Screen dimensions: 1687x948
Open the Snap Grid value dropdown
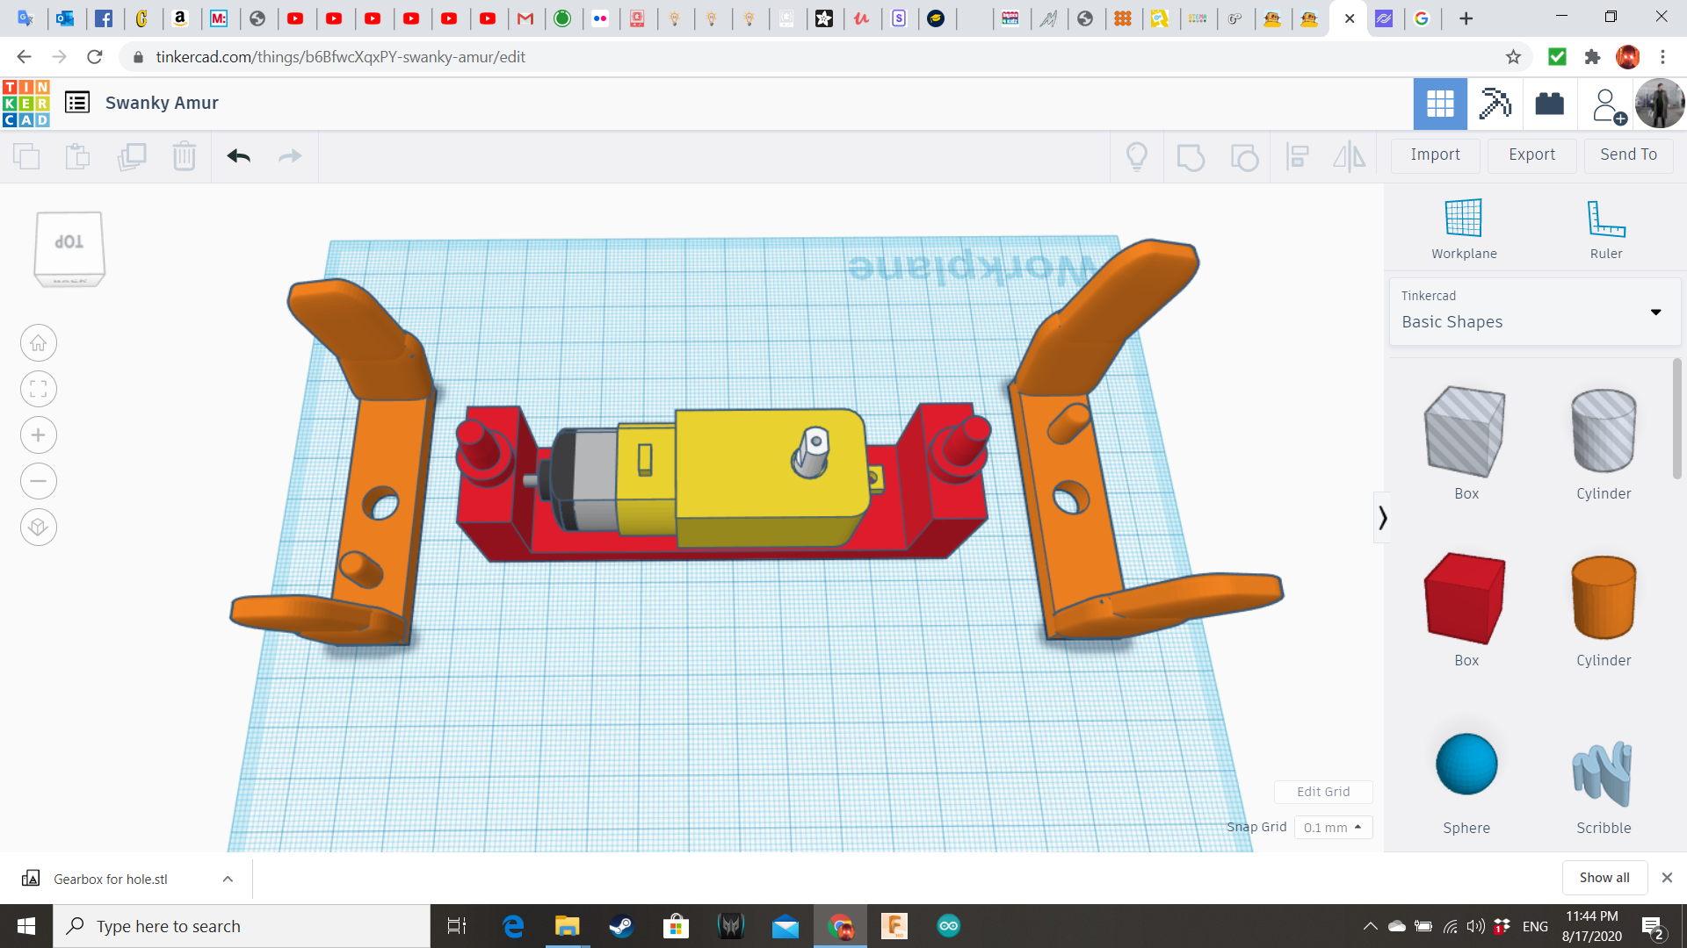pyautogui.click(x=1333, y=827)
